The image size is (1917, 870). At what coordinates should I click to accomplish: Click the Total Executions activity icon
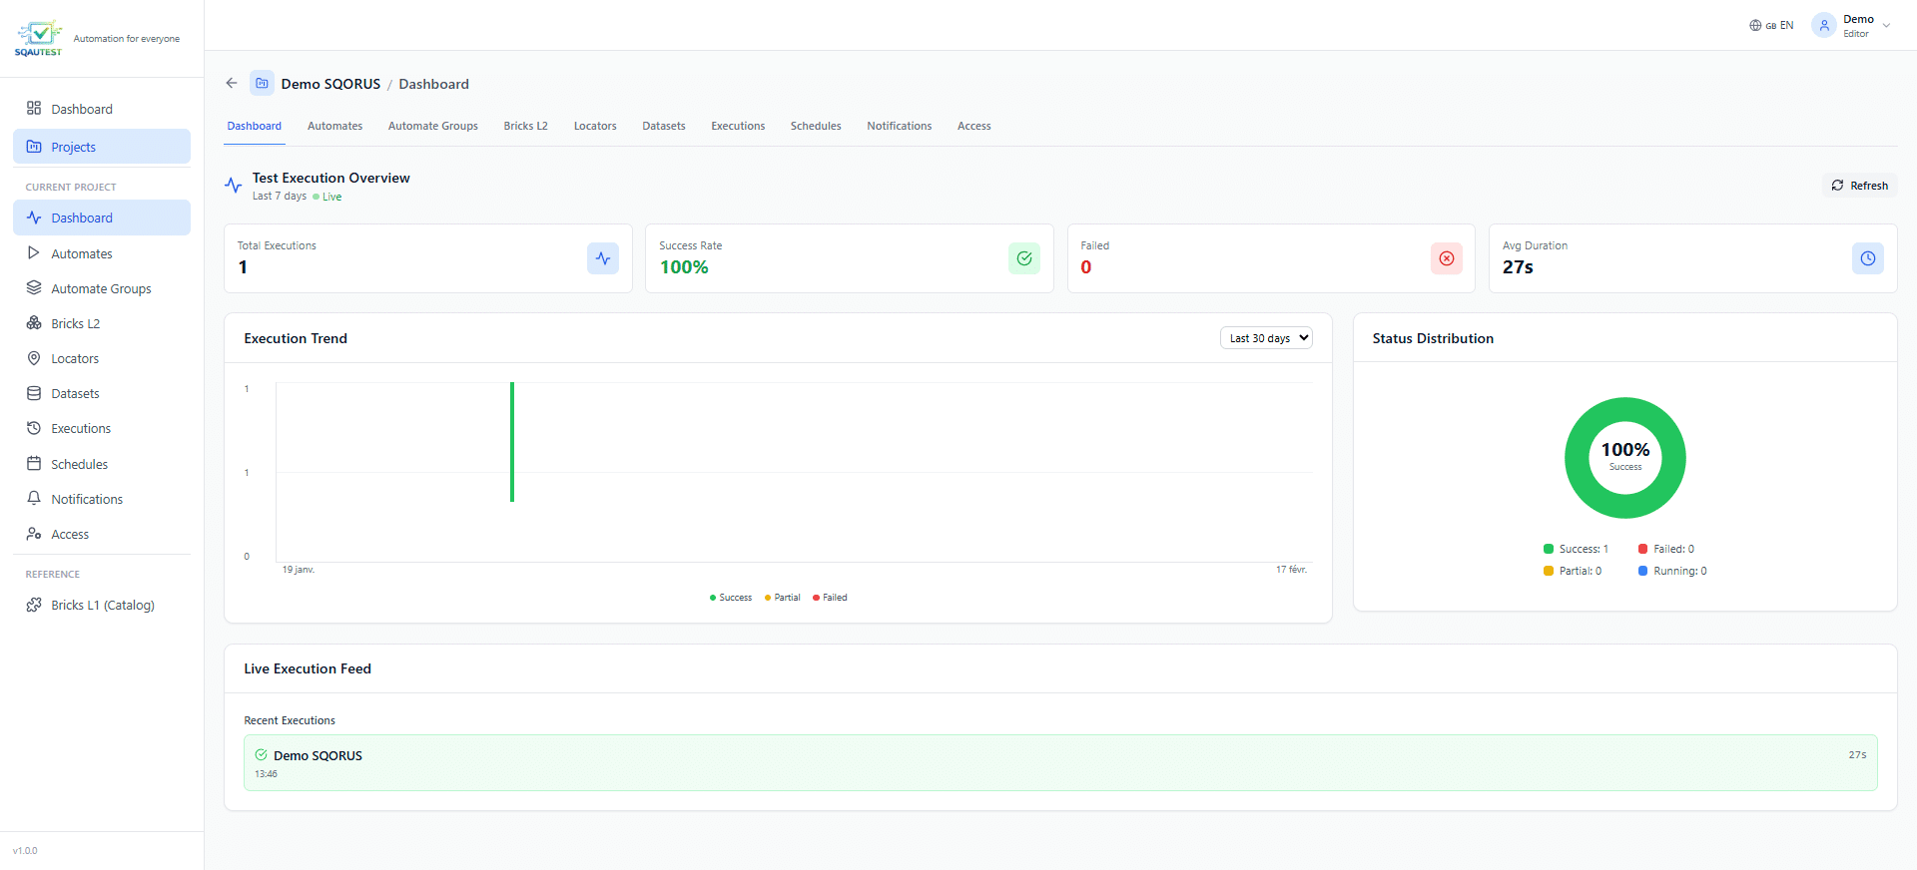602,258
